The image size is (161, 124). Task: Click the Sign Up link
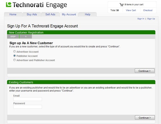(x=151, y=19)
